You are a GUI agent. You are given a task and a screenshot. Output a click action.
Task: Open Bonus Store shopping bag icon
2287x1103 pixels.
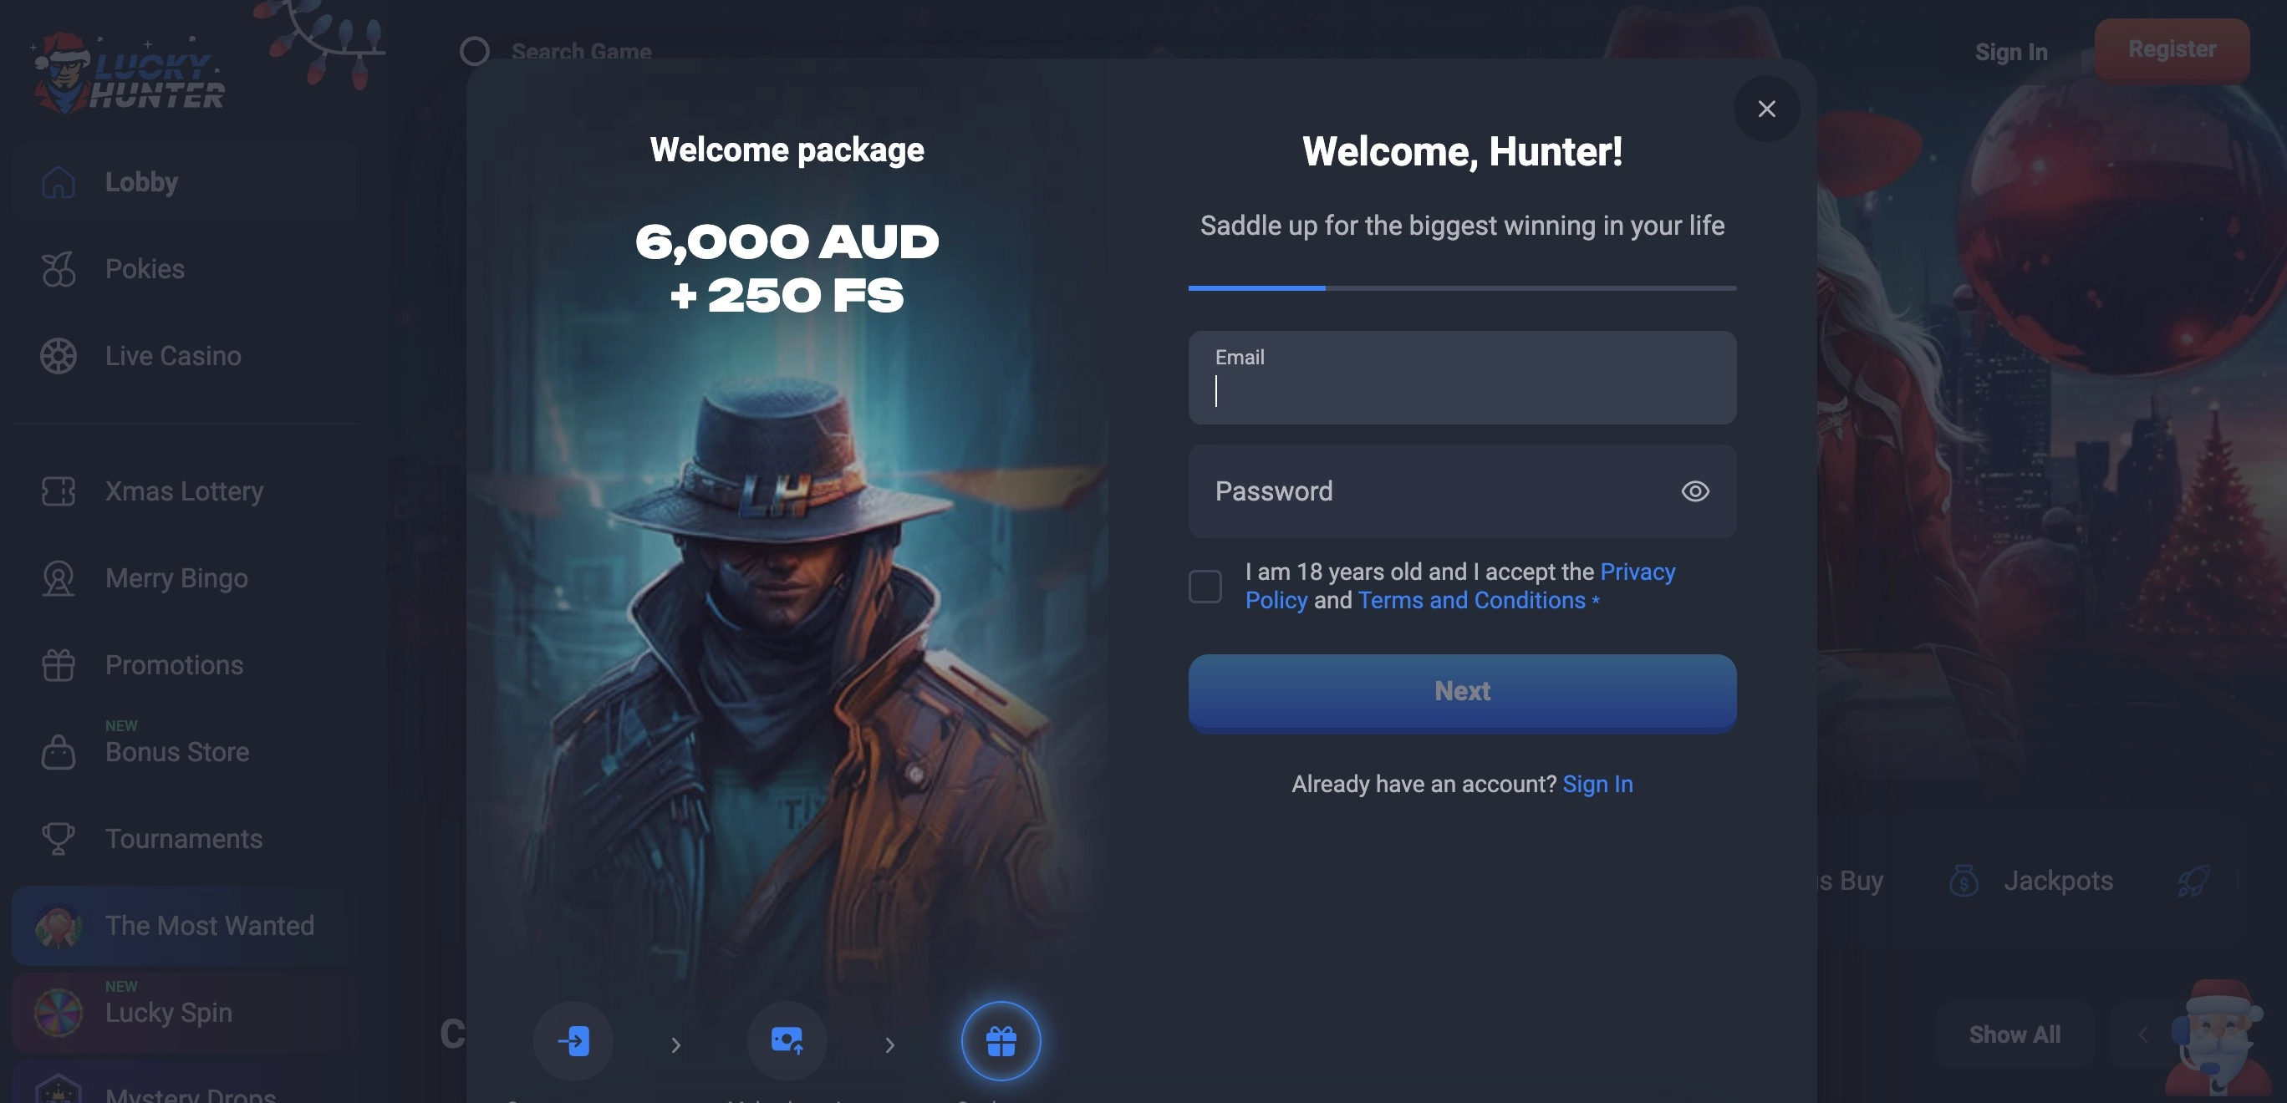point(59,751)
